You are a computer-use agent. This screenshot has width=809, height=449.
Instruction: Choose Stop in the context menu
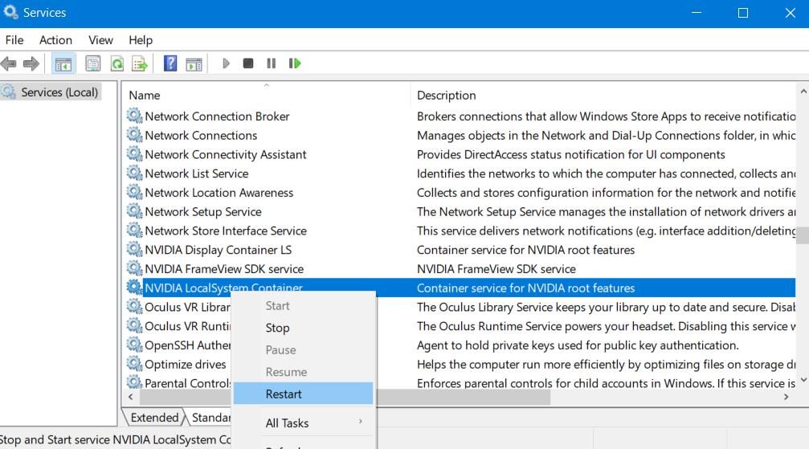pyautogui.click(x=303, y=328)
